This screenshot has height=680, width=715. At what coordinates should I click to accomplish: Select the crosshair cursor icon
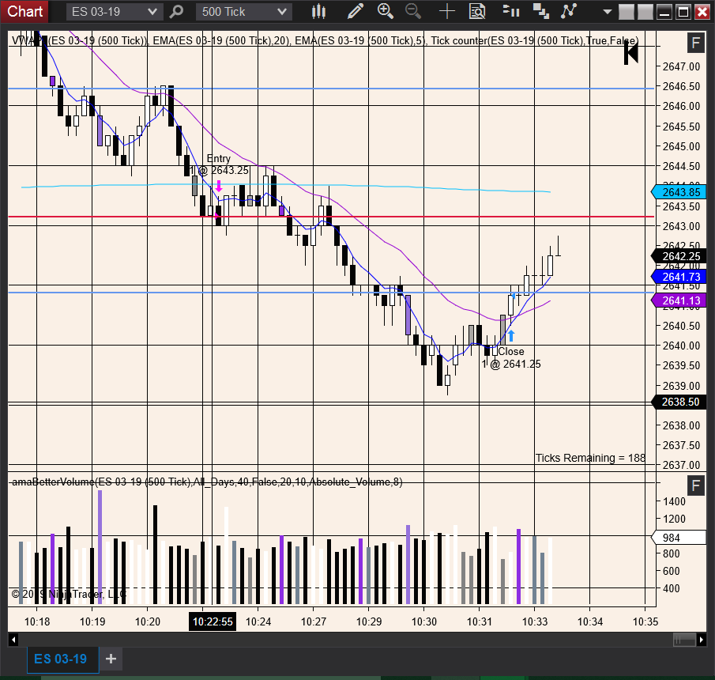447,11
